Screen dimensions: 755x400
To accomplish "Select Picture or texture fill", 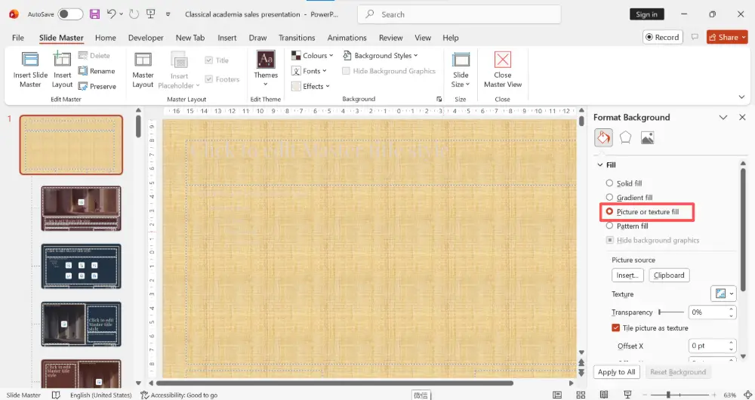I will pyautogui.click(x=643, y=212).
